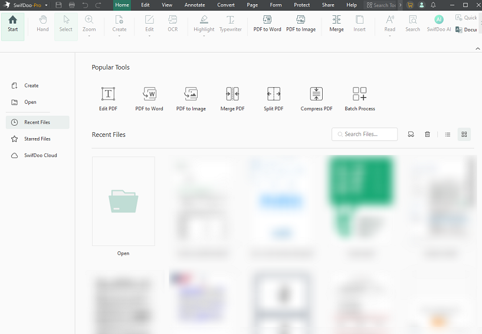Open the SwifDoo-Pro title dropdown arrow
The height and width of the screenshot is (334, 482).
(x=46, y=5)
